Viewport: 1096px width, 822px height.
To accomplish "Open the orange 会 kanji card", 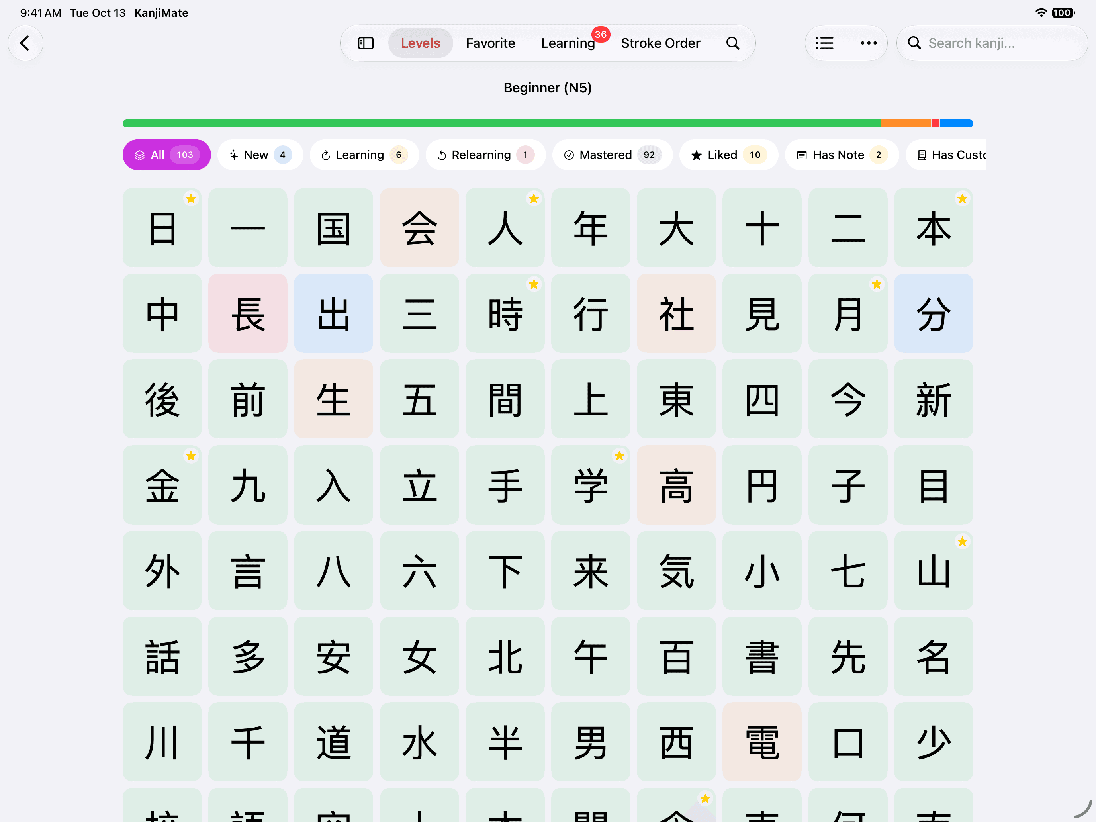I will (419, 227).
